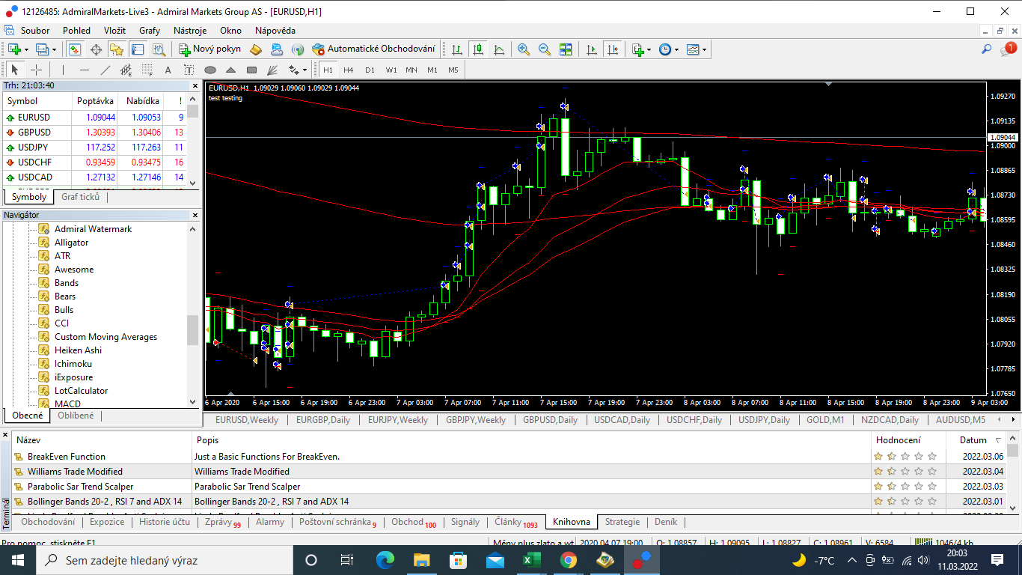The height and width of the screenshot is (575, 1022).
Task: Select the D1 timeframe
Action: [370, 70]
